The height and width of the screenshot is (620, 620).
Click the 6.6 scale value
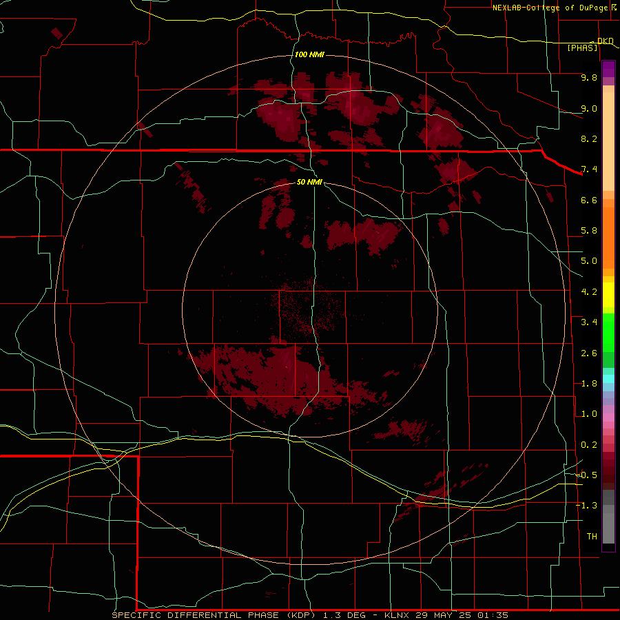[589, 200]
